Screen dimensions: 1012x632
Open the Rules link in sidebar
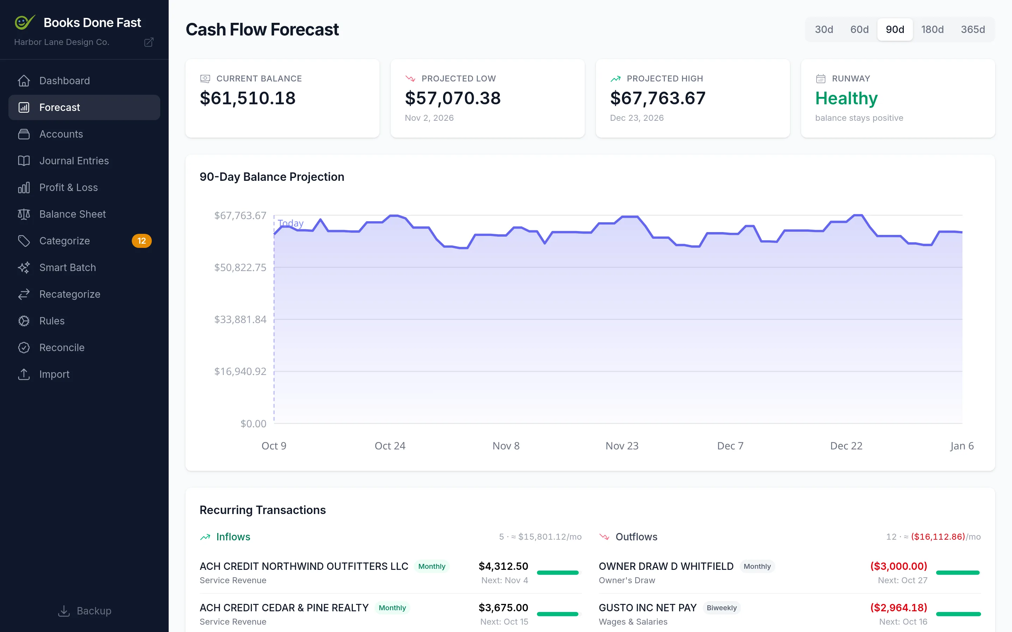click(x=84, y=321)
